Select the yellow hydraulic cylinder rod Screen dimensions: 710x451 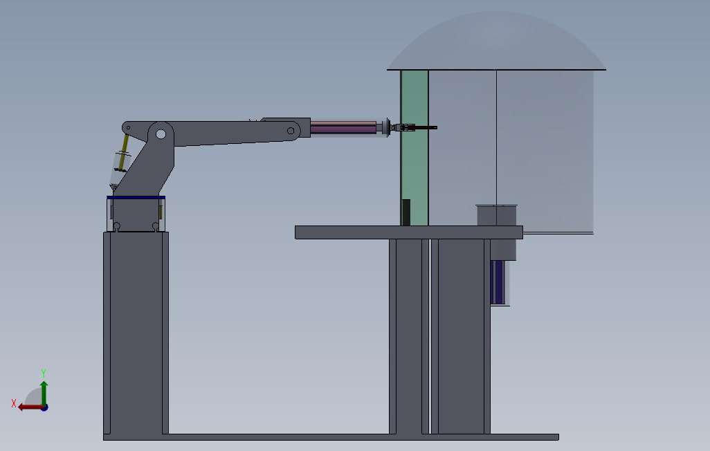123,151
